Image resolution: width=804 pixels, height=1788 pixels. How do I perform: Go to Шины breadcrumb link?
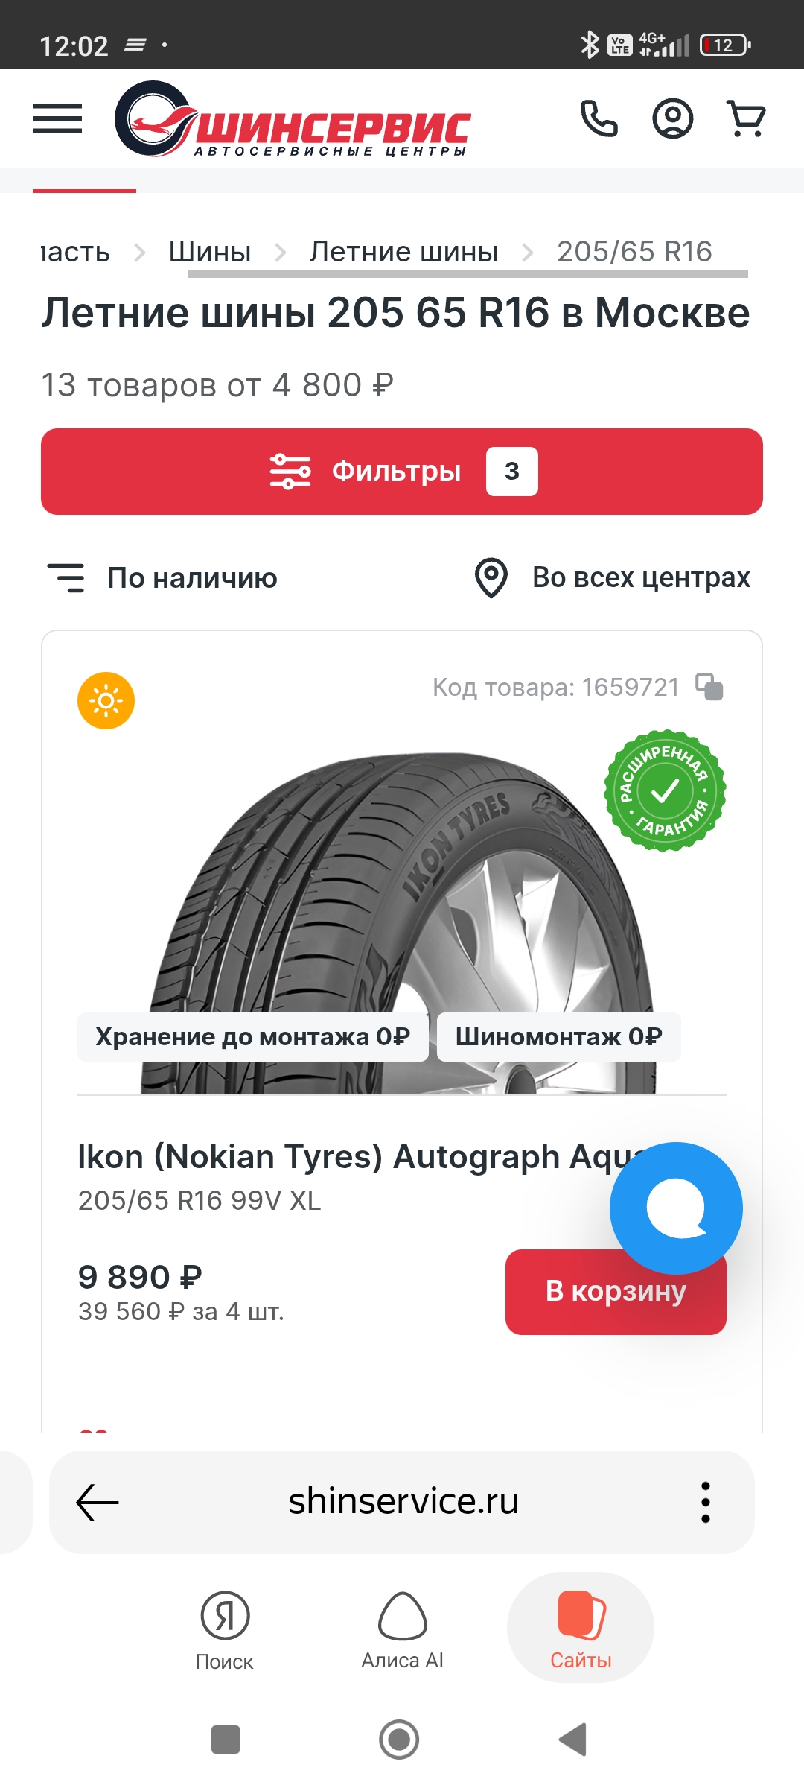click(x=210, y=252)
